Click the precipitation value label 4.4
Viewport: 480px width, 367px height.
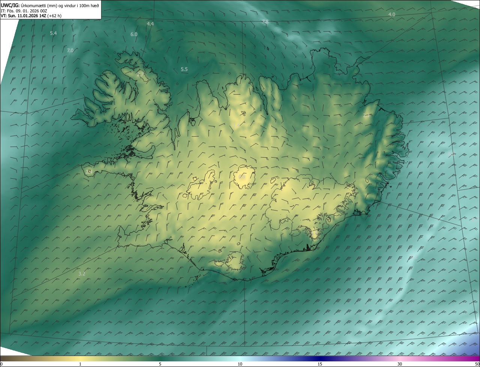[x=150, y=24]
